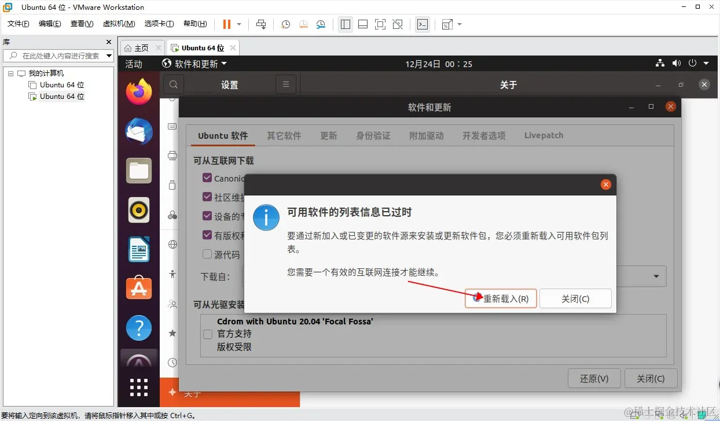
Task: Open the system menu arrow in top bar
Action: pyautogui.click(x=706, y=63)
